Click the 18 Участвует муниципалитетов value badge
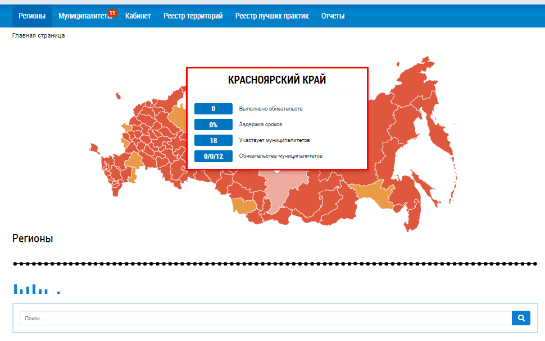 pos(214,140)
